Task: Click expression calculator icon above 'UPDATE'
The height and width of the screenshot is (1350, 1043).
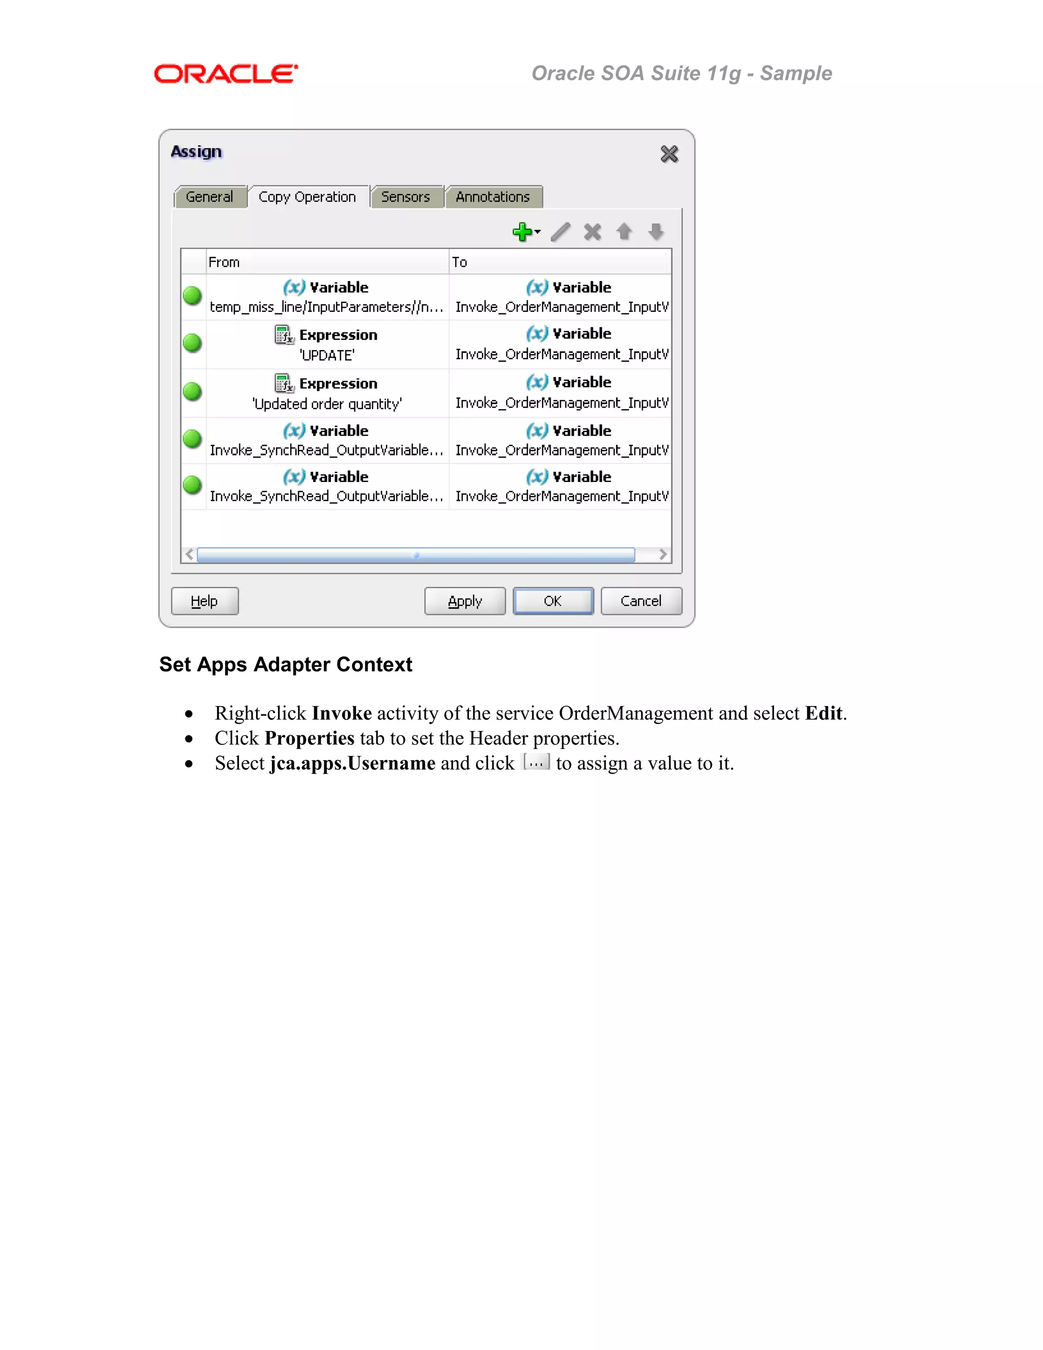Action: tap(284, 335)
